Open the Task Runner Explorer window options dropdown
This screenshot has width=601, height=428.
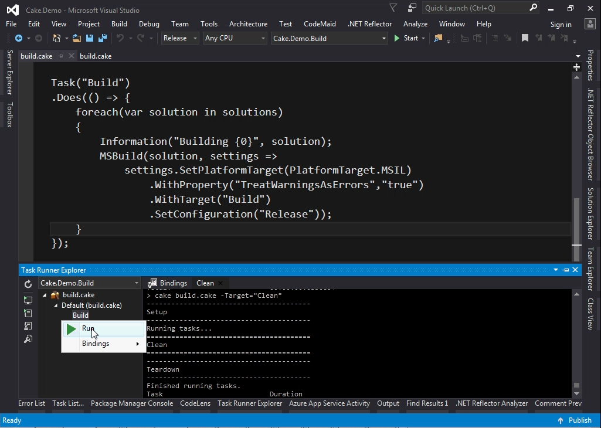point(556,270)
